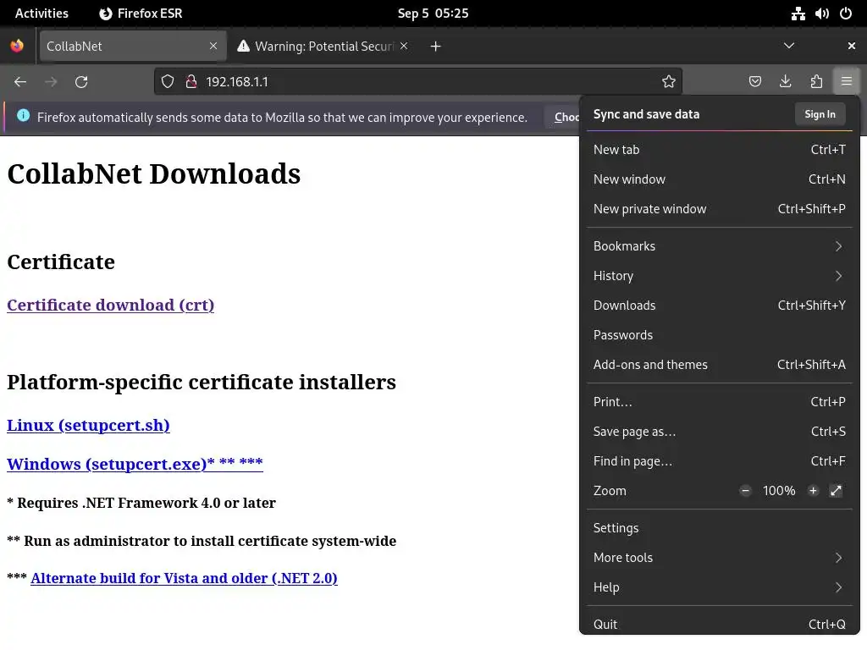Open the Firefox View icon

click(17, 46)
